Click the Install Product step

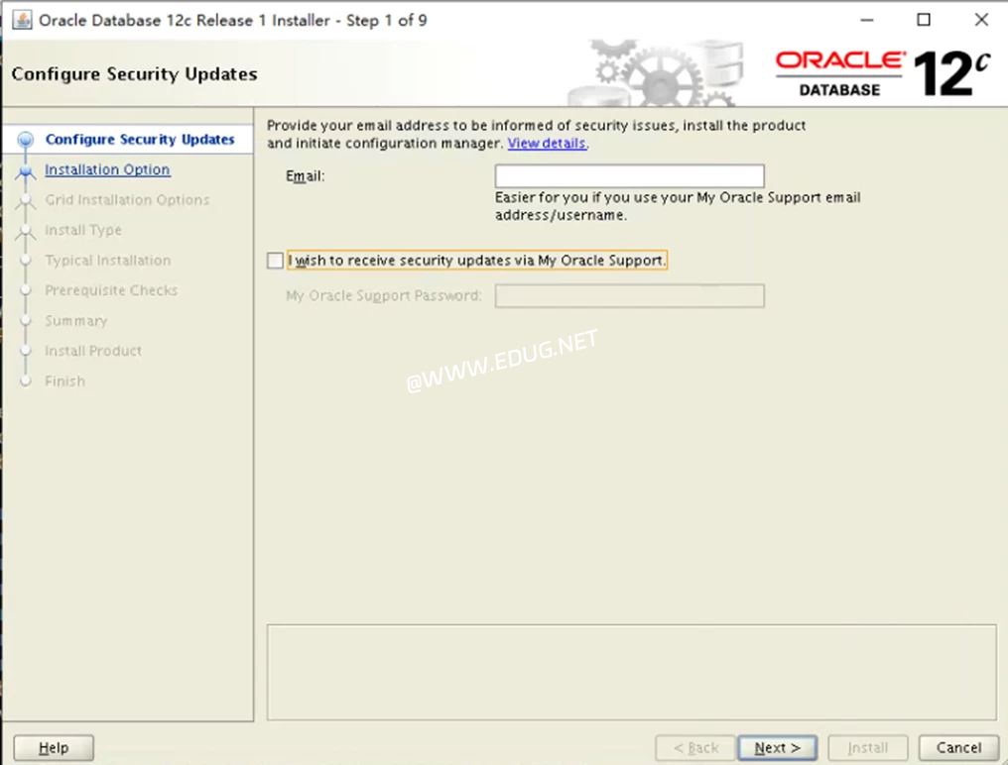coord(93,351)
